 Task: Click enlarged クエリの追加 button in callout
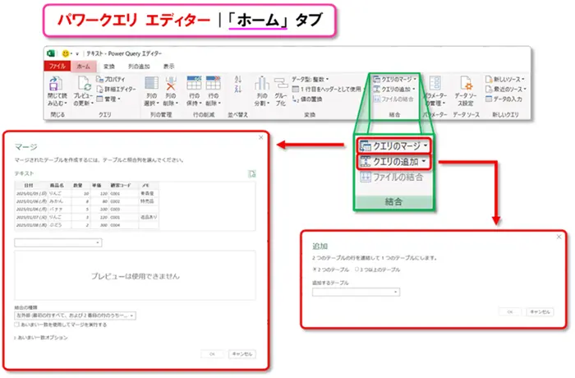pyautogui.click(x=393, y=162)
